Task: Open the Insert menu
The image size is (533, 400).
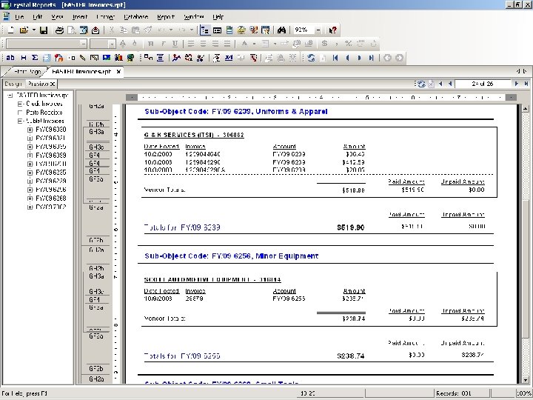Action: pos(79,16)
